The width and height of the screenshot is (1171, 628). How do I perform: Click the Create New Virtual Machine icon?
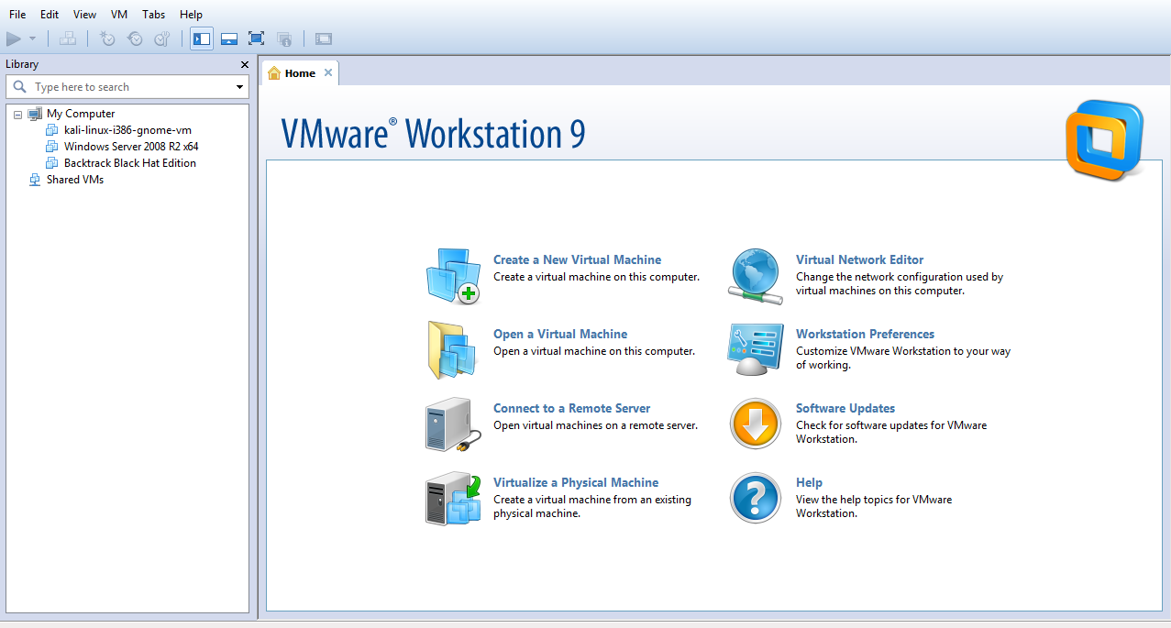pos(453,276)
